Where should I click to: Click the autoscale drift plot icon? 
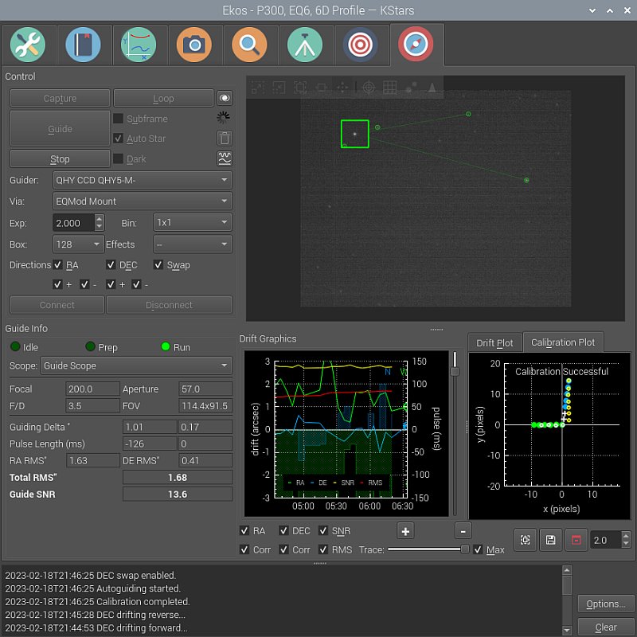point(525,540)
